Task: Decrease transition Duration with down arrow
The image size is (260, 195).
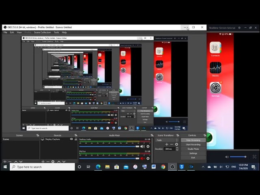Action: (x=177, y=150)
